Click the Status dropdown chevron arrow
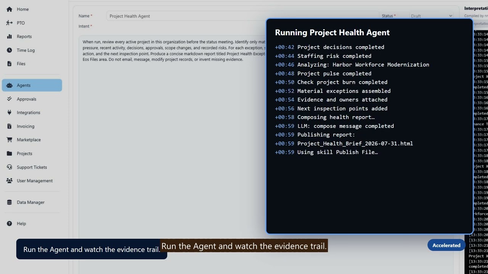 click(450, 16)
